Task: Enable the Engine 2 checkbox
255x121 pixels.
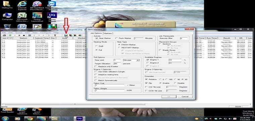Action: [148, 63]
